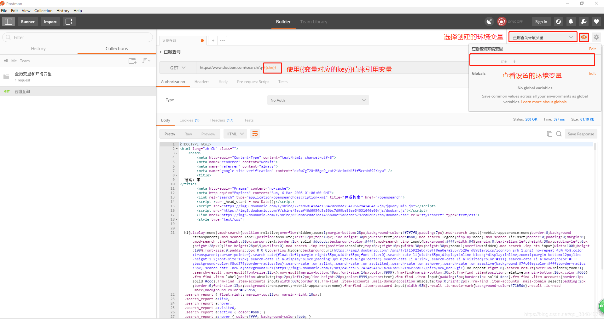The height and width of the screenshot is (320, 604).
Task: Switch to the Builder tab
Action: coord(283,22)
